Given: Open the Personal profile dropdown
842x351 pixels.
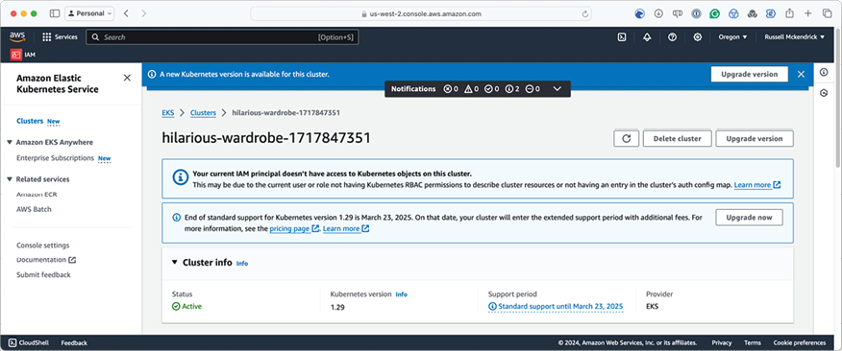Looking at the screenshot, I should [x=89, y=13].
